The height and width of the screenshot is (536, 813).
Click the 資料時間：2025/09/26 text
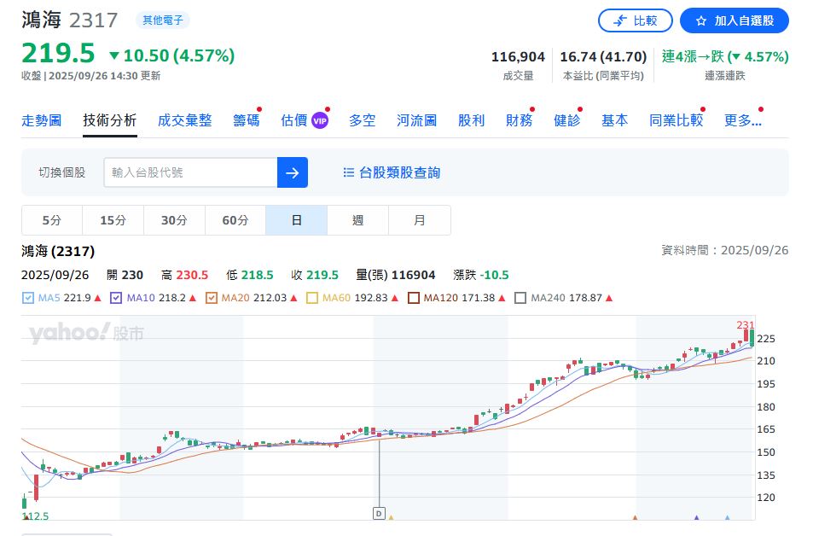(725, 250)
